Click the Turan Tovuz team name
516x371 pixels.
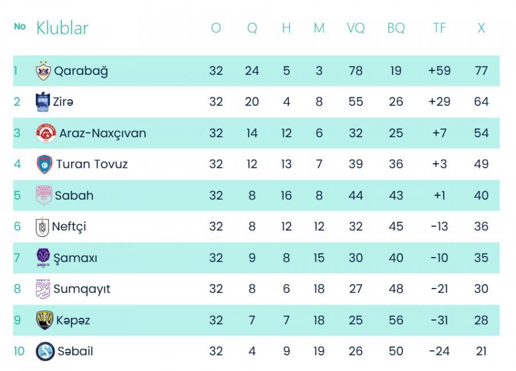coord(92,164)
